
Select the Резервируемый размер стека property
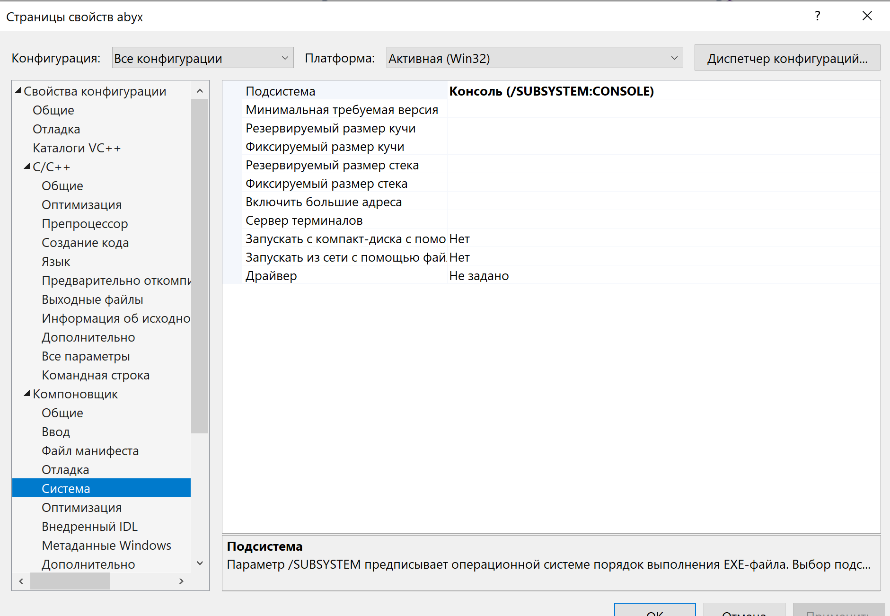332,165
